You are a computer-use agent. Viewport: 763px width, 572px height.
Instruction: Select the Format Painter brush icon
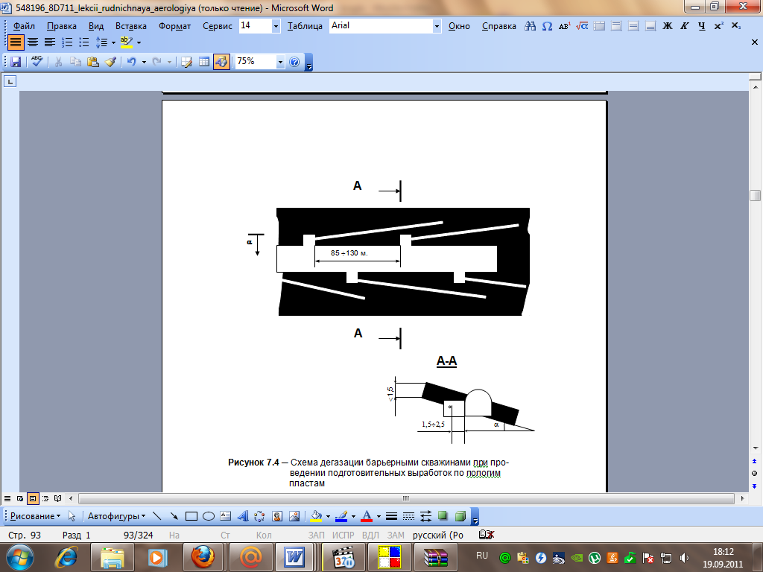click(110, 62)
